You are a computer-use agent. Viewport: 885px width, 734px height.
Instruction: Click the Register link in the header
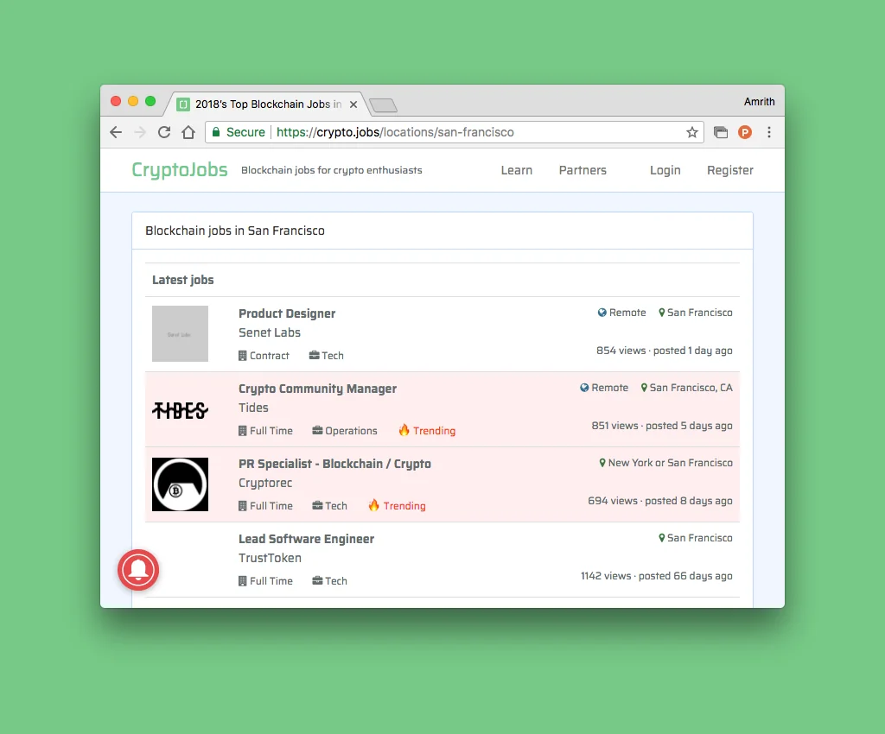729,170
